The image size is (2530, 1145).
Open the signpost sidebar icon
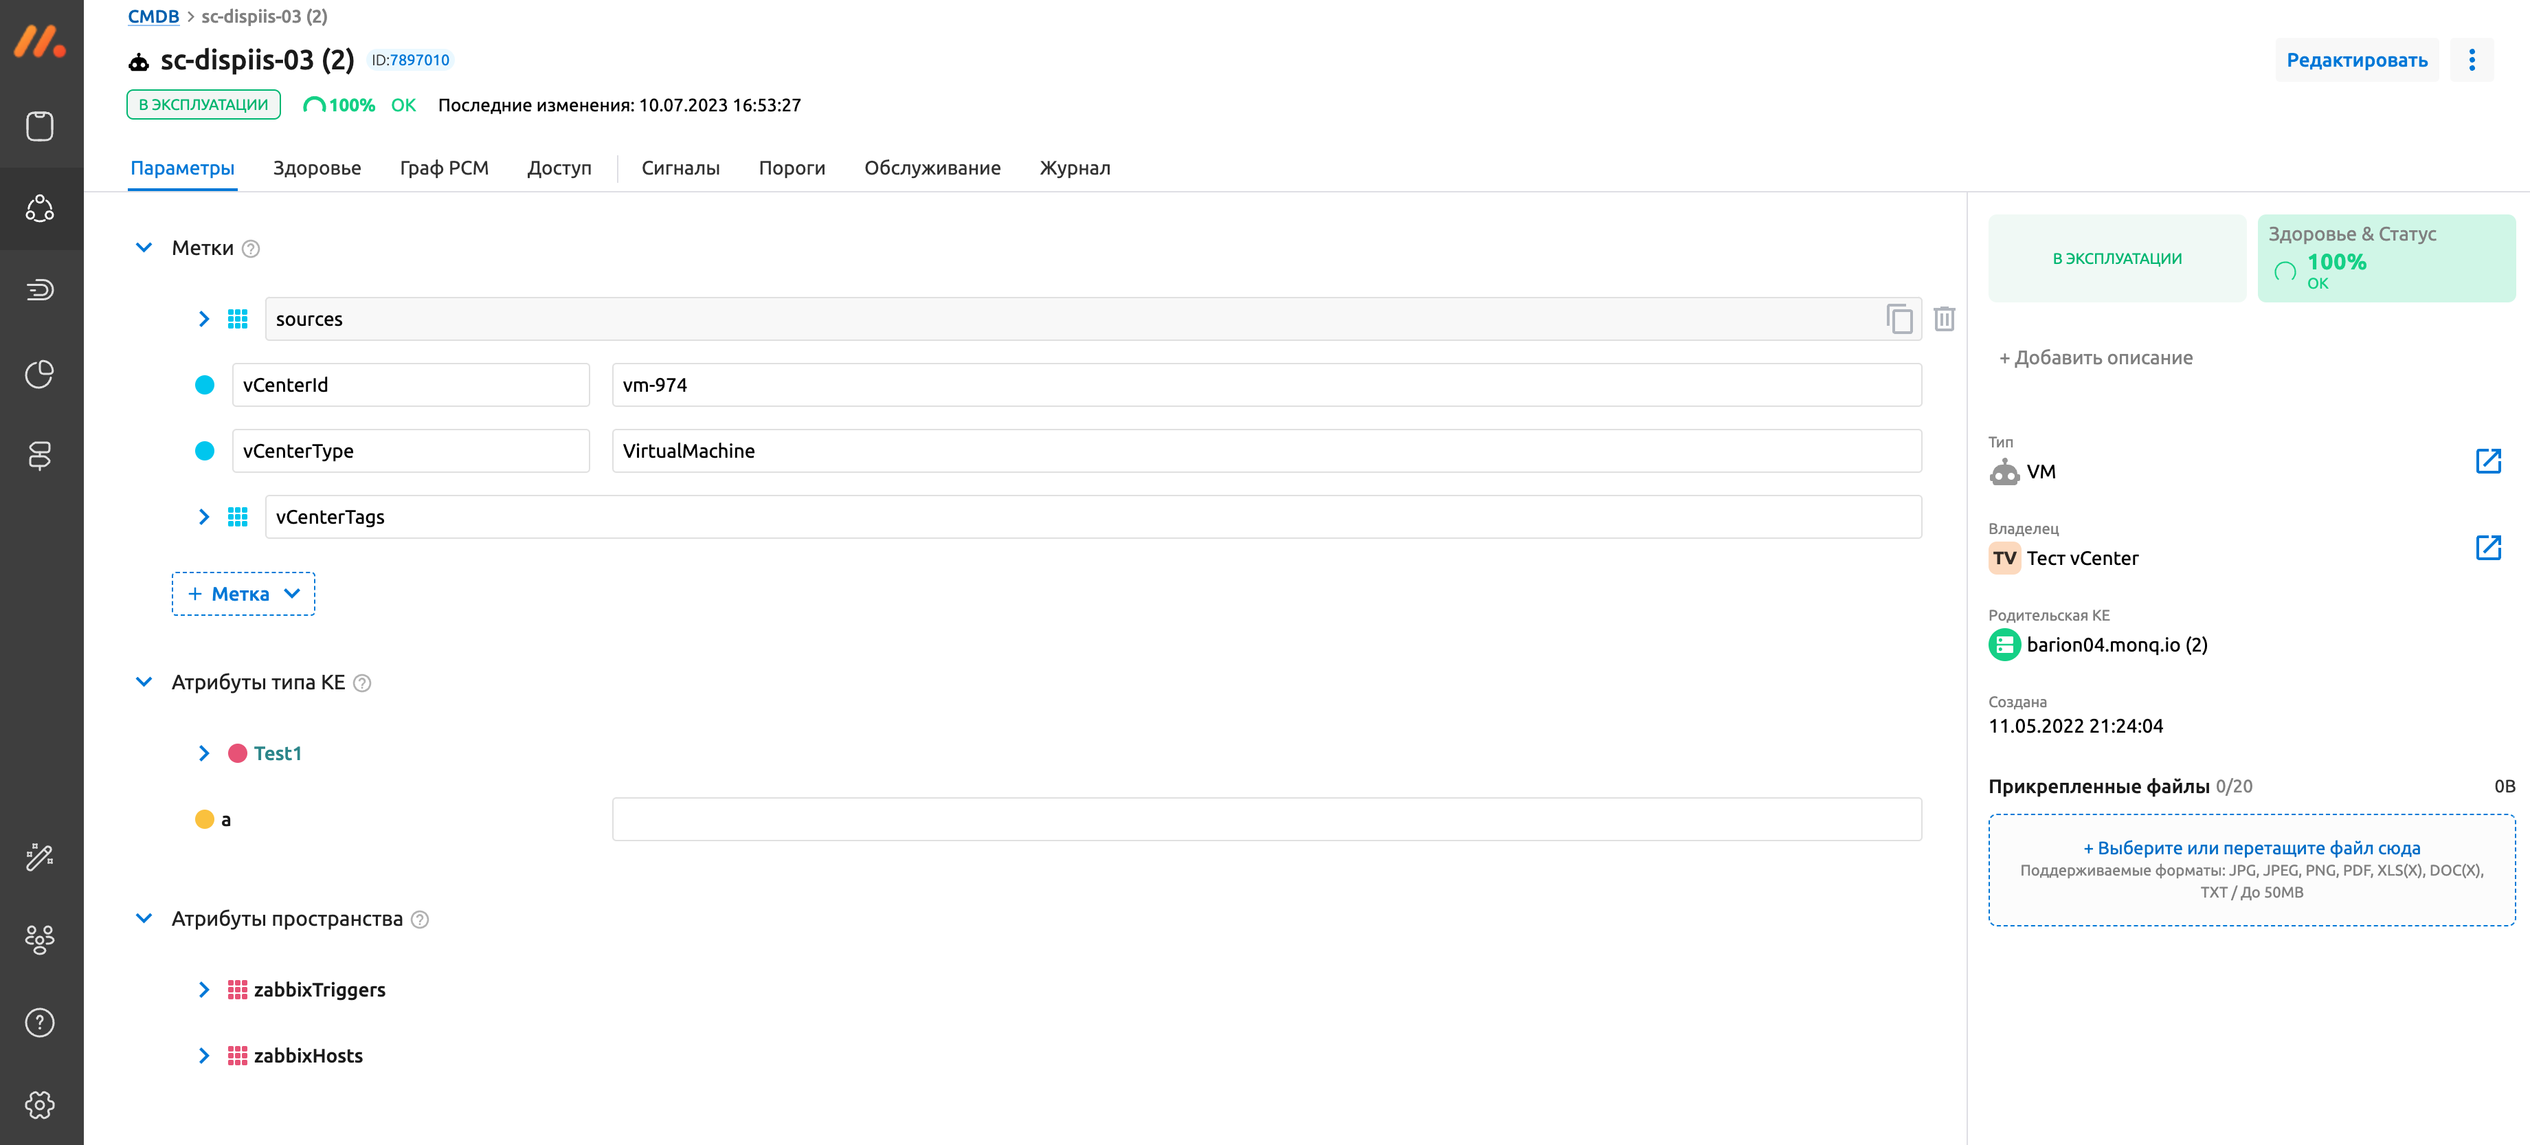coord(41,456)
